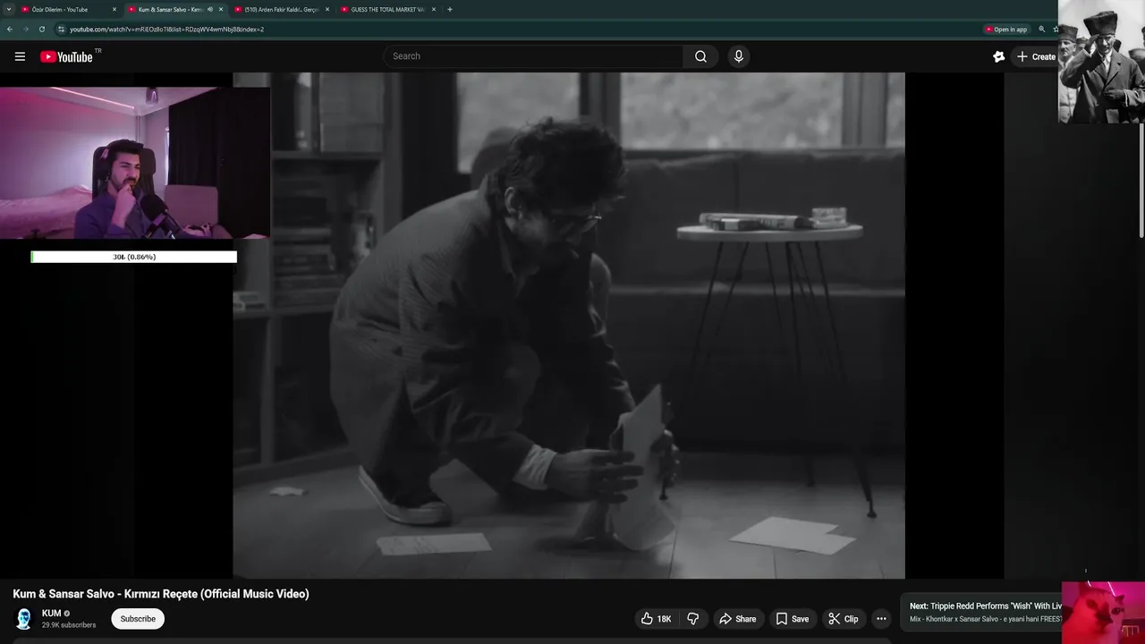Close the GUESS THE TOTAL MARKET tab
Screen dimensions: 1145x644
434,9
